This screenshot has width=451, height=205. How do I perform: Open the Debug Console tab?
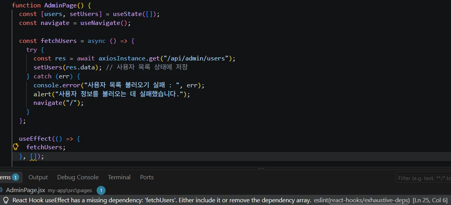click(78, 177)
